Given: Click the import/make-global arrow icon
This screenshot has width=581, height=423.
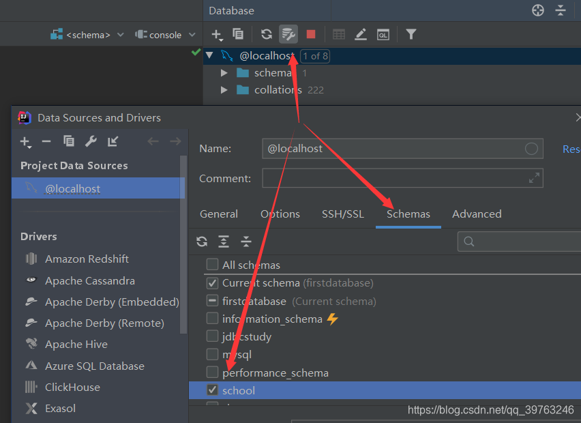Looking at the screenshot, I should 113,141.
